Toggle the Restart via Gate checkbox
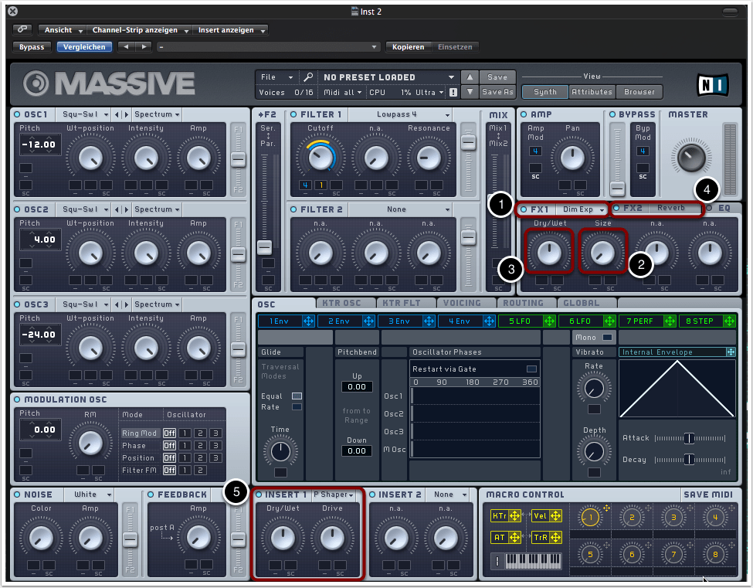 coord(531,369)
